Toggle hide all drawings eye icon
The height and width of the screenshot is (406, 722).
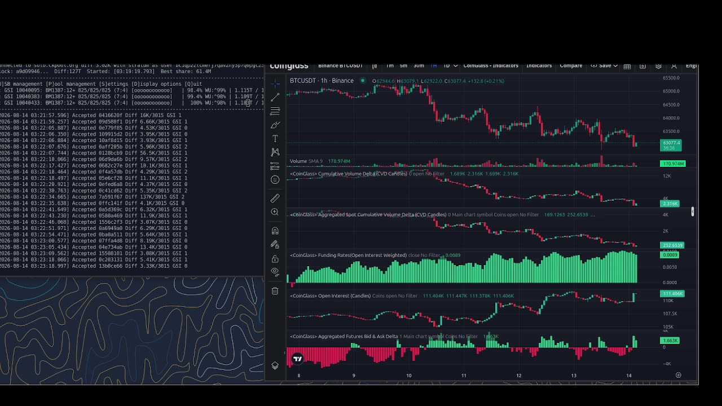point(275,272)
